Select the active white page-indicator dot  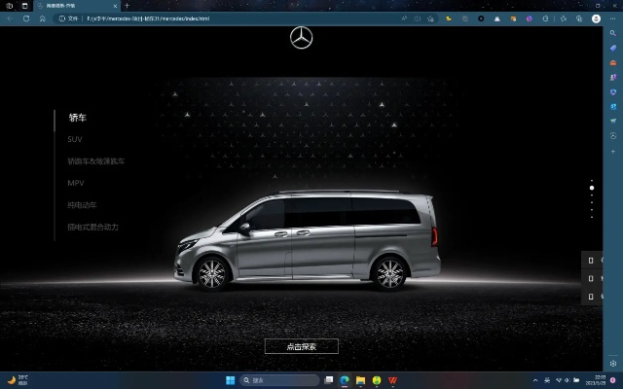click(591, 187)
